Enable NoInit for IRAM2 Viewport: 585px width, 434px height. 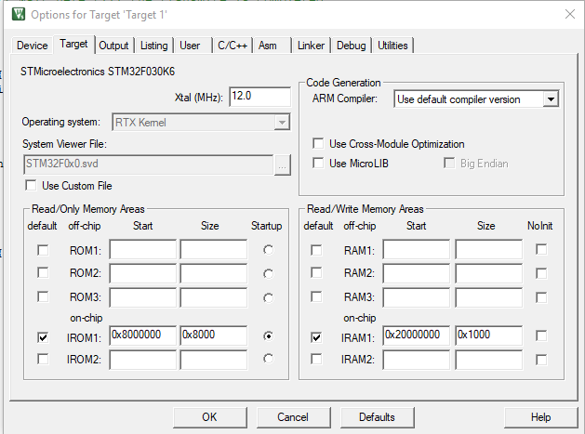541,360
